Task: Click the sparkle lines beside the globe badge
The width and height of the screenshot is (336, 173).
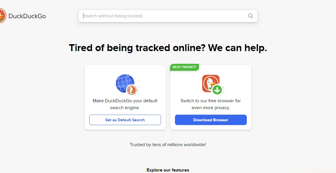Action: tap(138, 90)
